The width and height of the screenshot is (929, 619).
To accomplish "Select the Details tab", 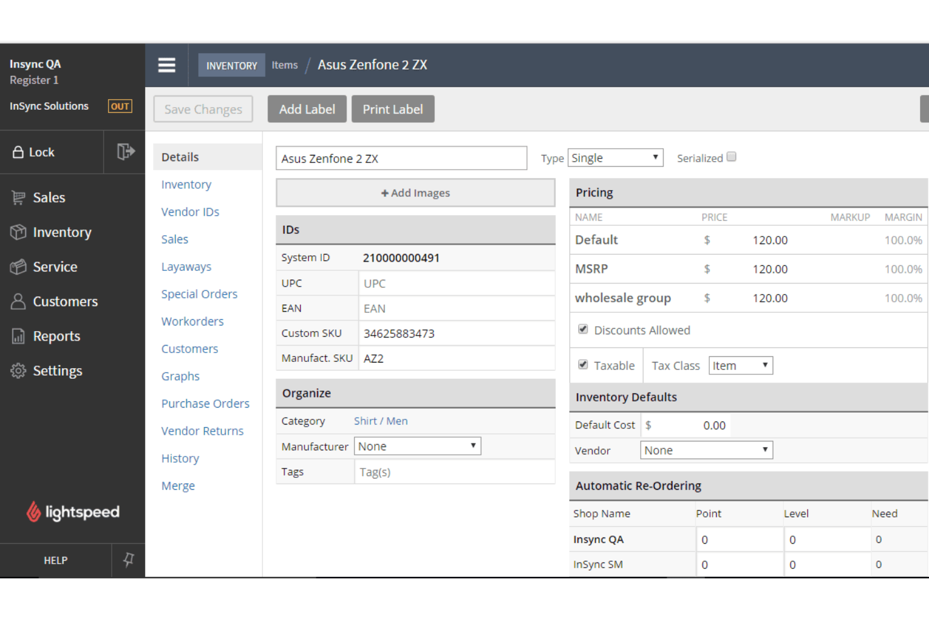I will coord(207,157).
